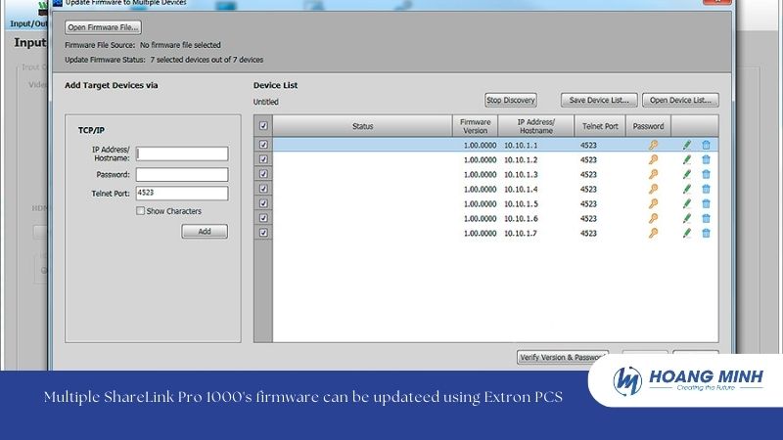The height and width of the screenshot is (440, 783).
Task: Click Save Device List button
Action: [x=599, y=101]
